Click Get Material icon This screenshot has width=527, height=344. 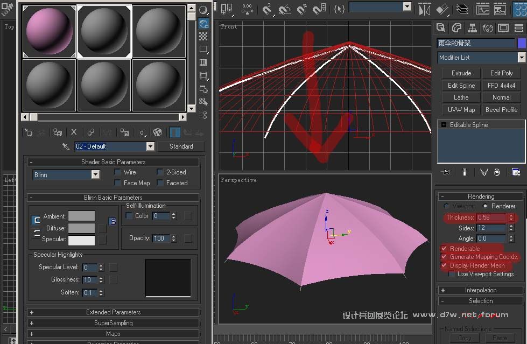point(29,132)
